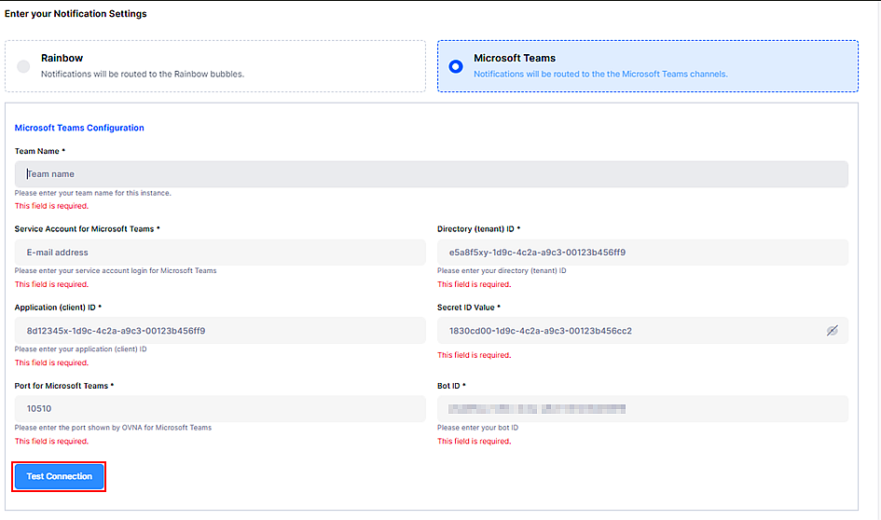Click the Microsoft Teams Configuration heading

(x=79, y=128)
